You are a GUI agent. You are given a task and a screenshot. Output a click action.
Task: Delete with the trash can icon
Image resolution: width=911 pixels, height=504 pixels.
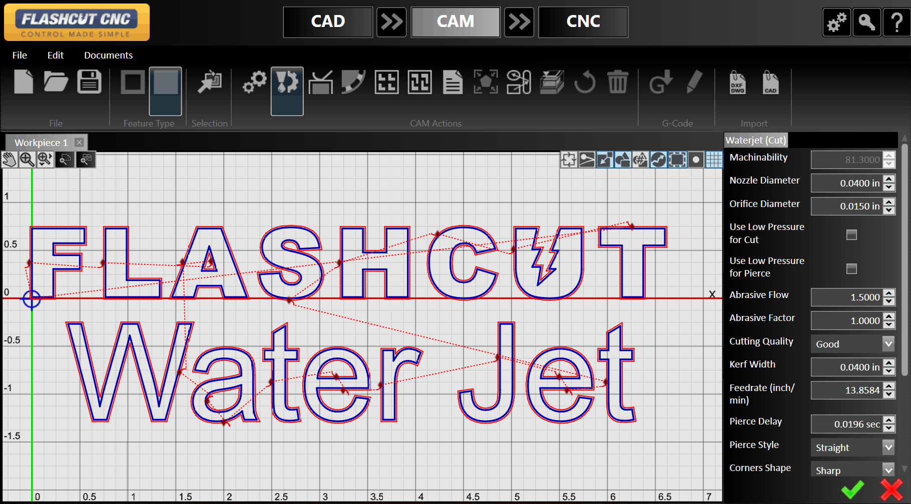(618, 82)
